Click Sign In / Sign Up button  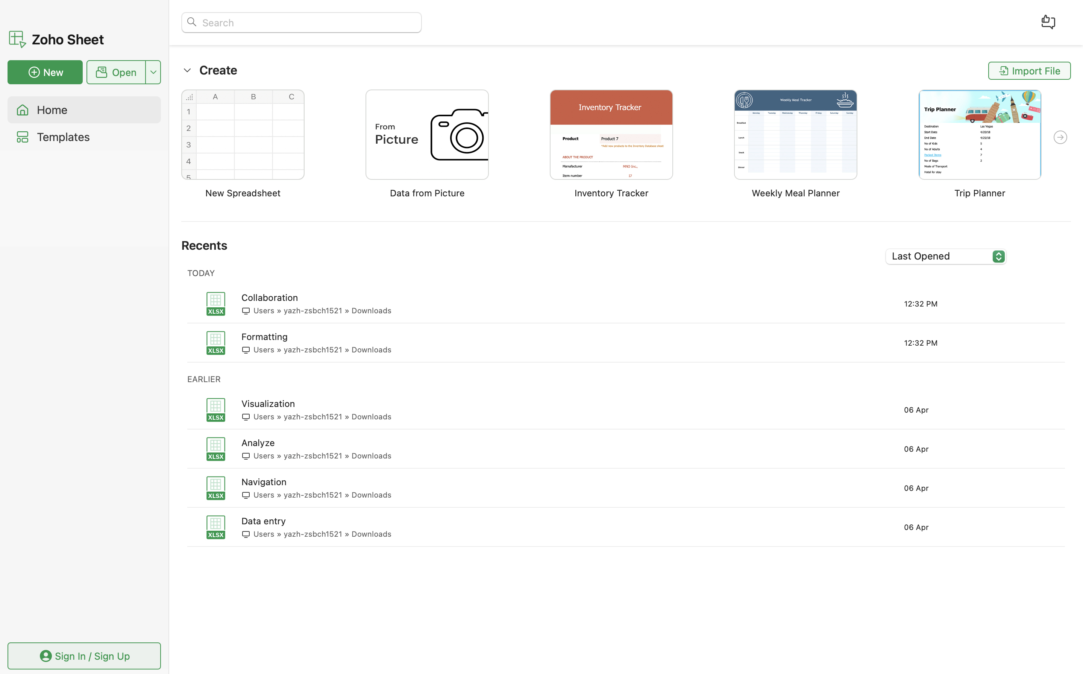(x=84, y=656)
